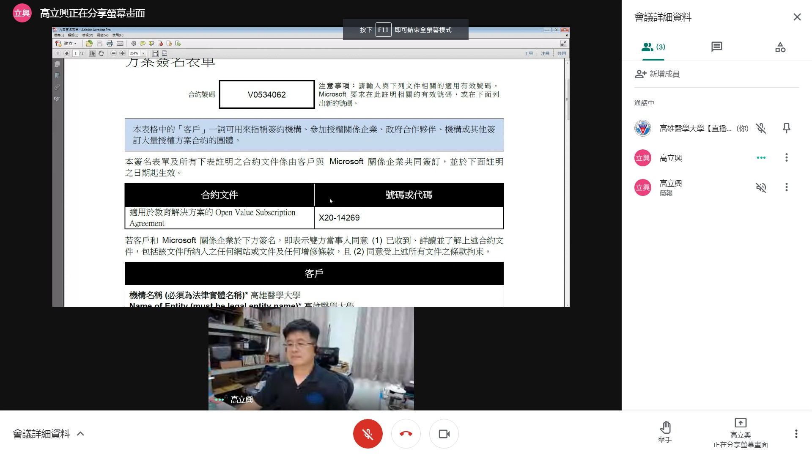This screenshot has width=812, height=457.
Task: Toggle muted audio icon for 高立興 簡報
Action: [x=761, y=187]
